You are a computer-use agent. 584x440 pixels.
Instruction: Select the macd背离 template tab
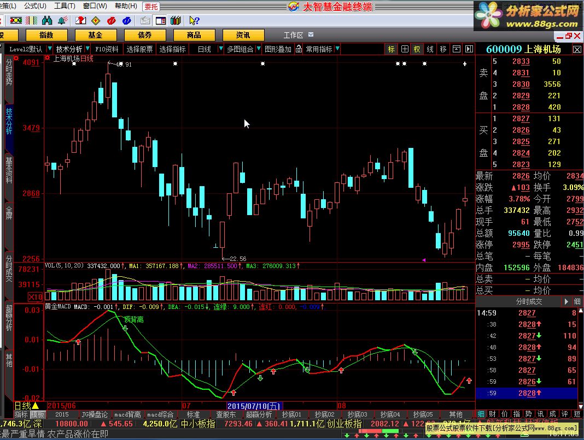click(127, 414)
